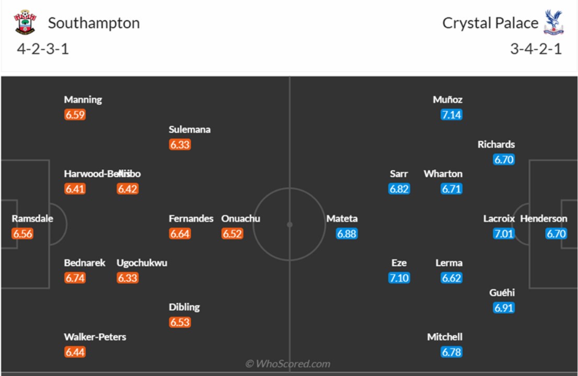Viewport: 578px width, 376px height.
Task: Open the Crystal Palace team name link
Action: tap(490, 23)
